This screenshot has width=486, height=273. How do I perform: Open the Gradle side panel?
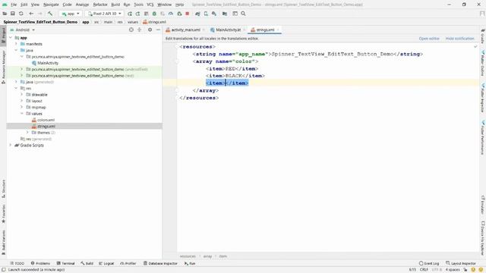pos(483,36)
